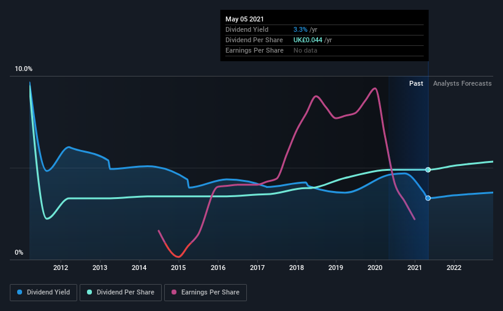
Task: Click the teal Dividend Per Share data point marker
Action: click(x=428, y=170)
